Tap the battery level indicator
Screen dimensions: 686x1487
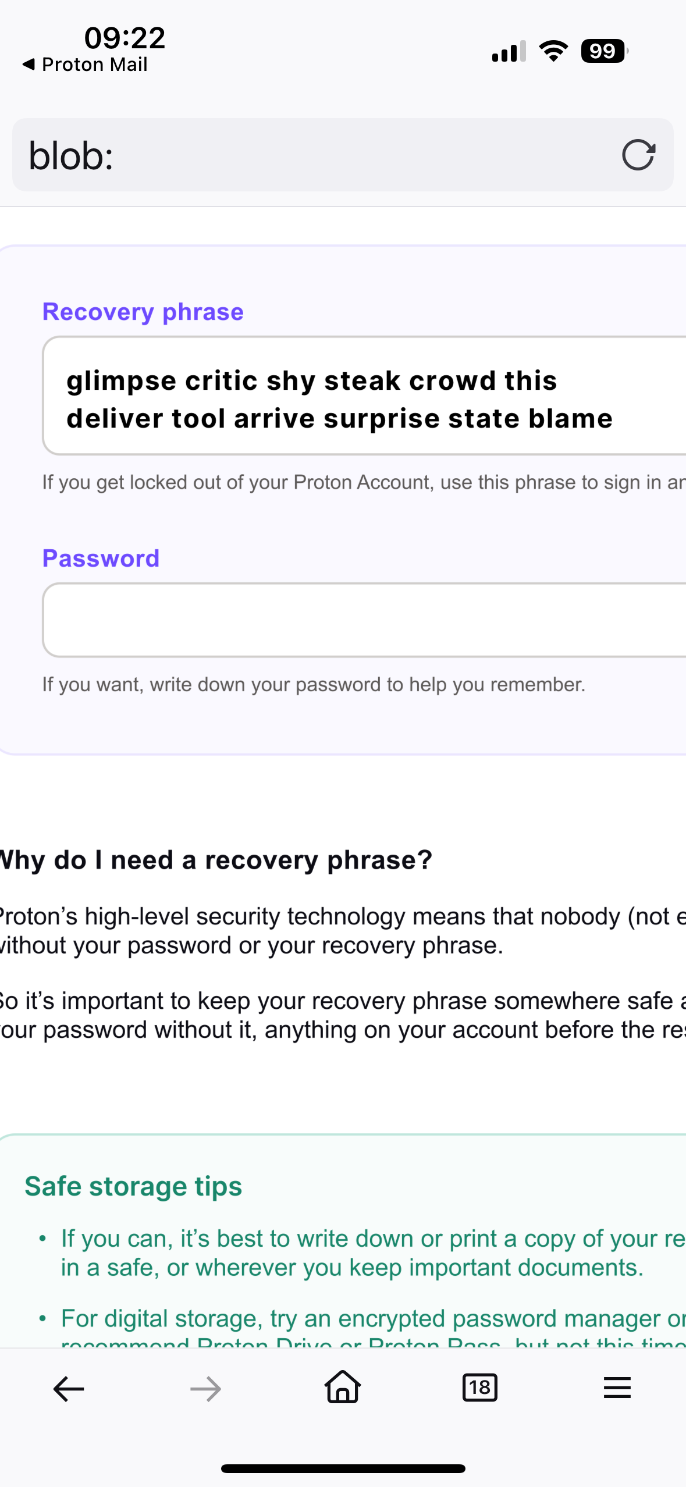[604, 51]
